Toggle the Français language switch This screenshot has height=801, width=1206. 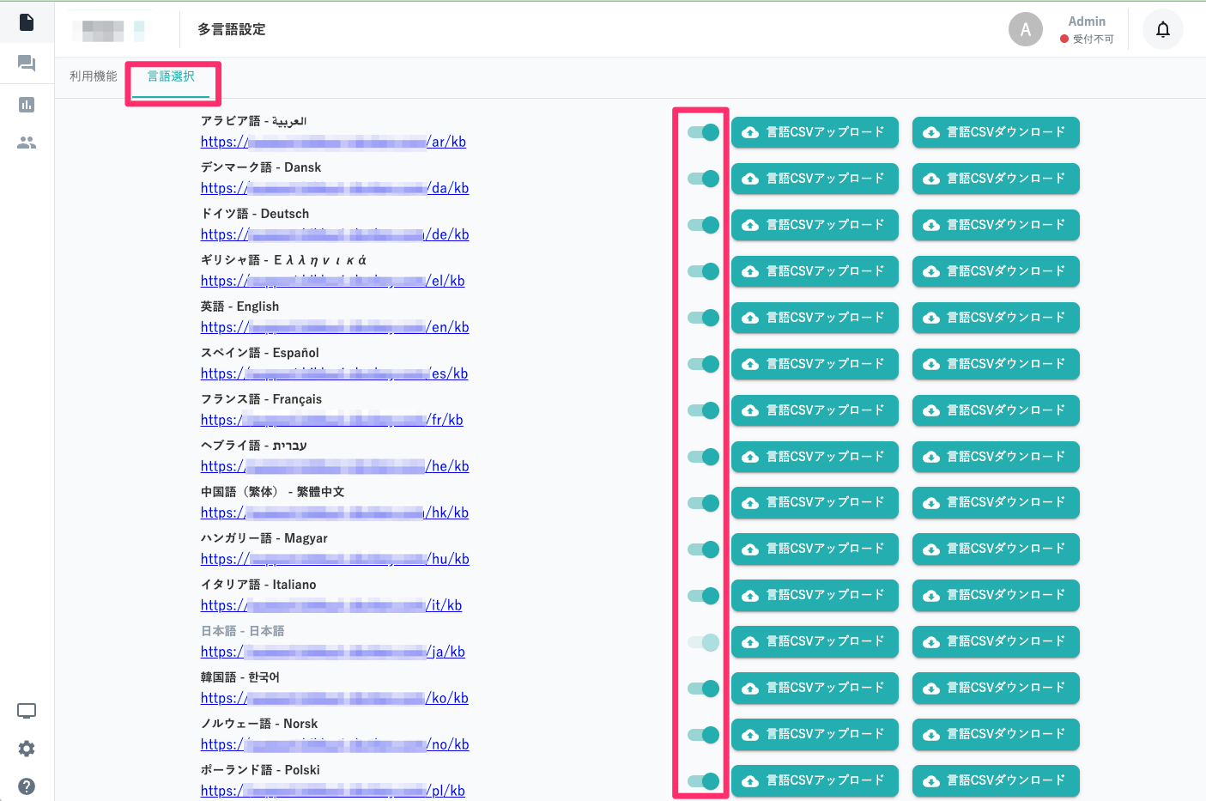703,410
